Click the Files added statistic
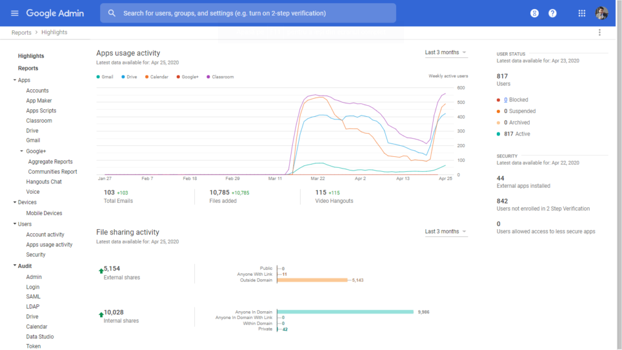 point(229,196)
